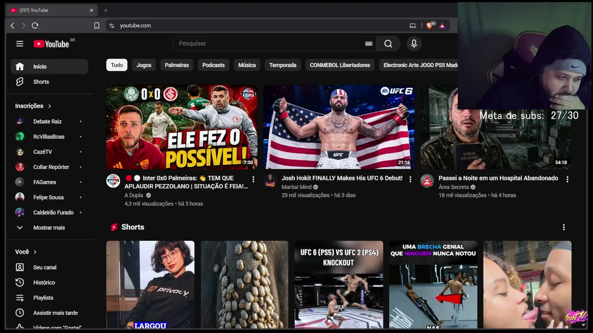
Task: Open options for the Inter 0x0 Palmeiras video
Action: tap(253, 179)
